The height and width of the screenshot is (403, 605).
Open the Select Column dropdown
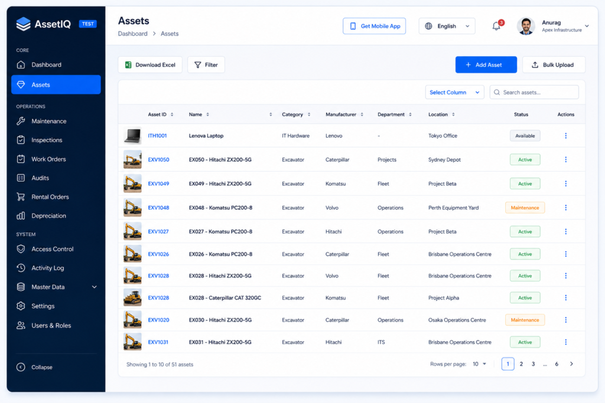(454, 93)
